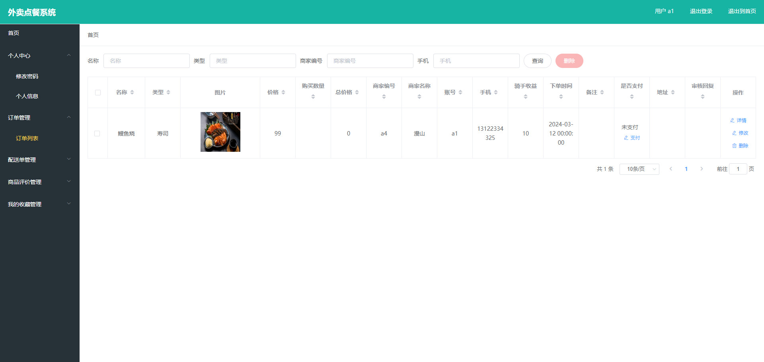Focus the 类型 search field

click(253, 61)
